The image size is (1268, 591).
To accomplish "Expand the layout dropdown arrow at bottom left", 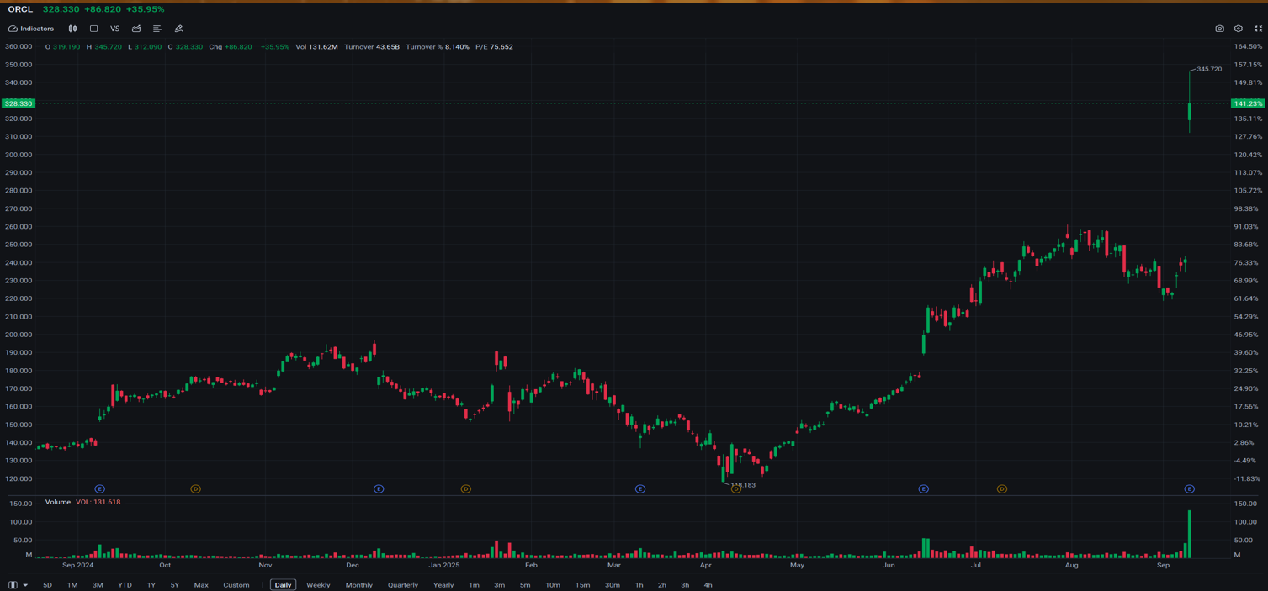I will [25, 585].
